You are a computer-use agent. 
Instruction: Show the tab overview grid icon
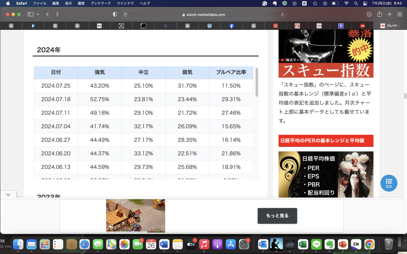pos(399,14)
